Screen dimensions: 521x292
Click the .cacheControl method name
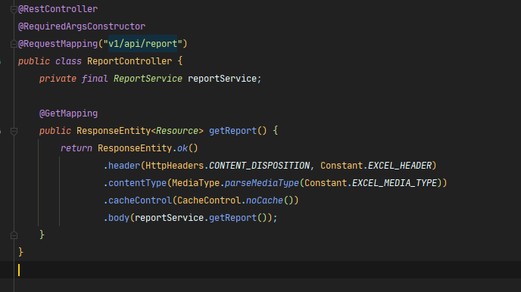tap(138, 200)
